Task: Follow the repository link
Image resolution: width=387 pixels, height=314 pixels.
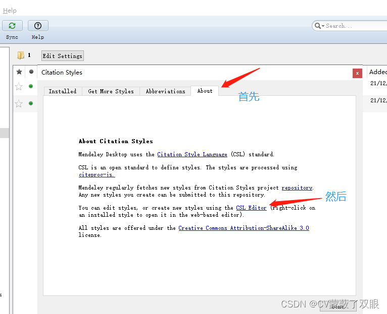Action: pos(297,187)
